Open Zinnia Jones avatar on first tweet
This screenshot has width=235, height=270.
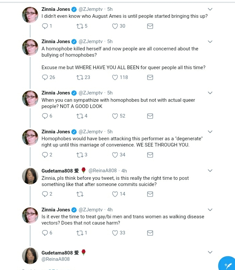[x=30, y=15]
